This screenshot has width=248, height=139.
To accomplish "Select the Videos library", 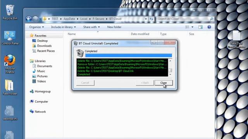I will (41, 81).
